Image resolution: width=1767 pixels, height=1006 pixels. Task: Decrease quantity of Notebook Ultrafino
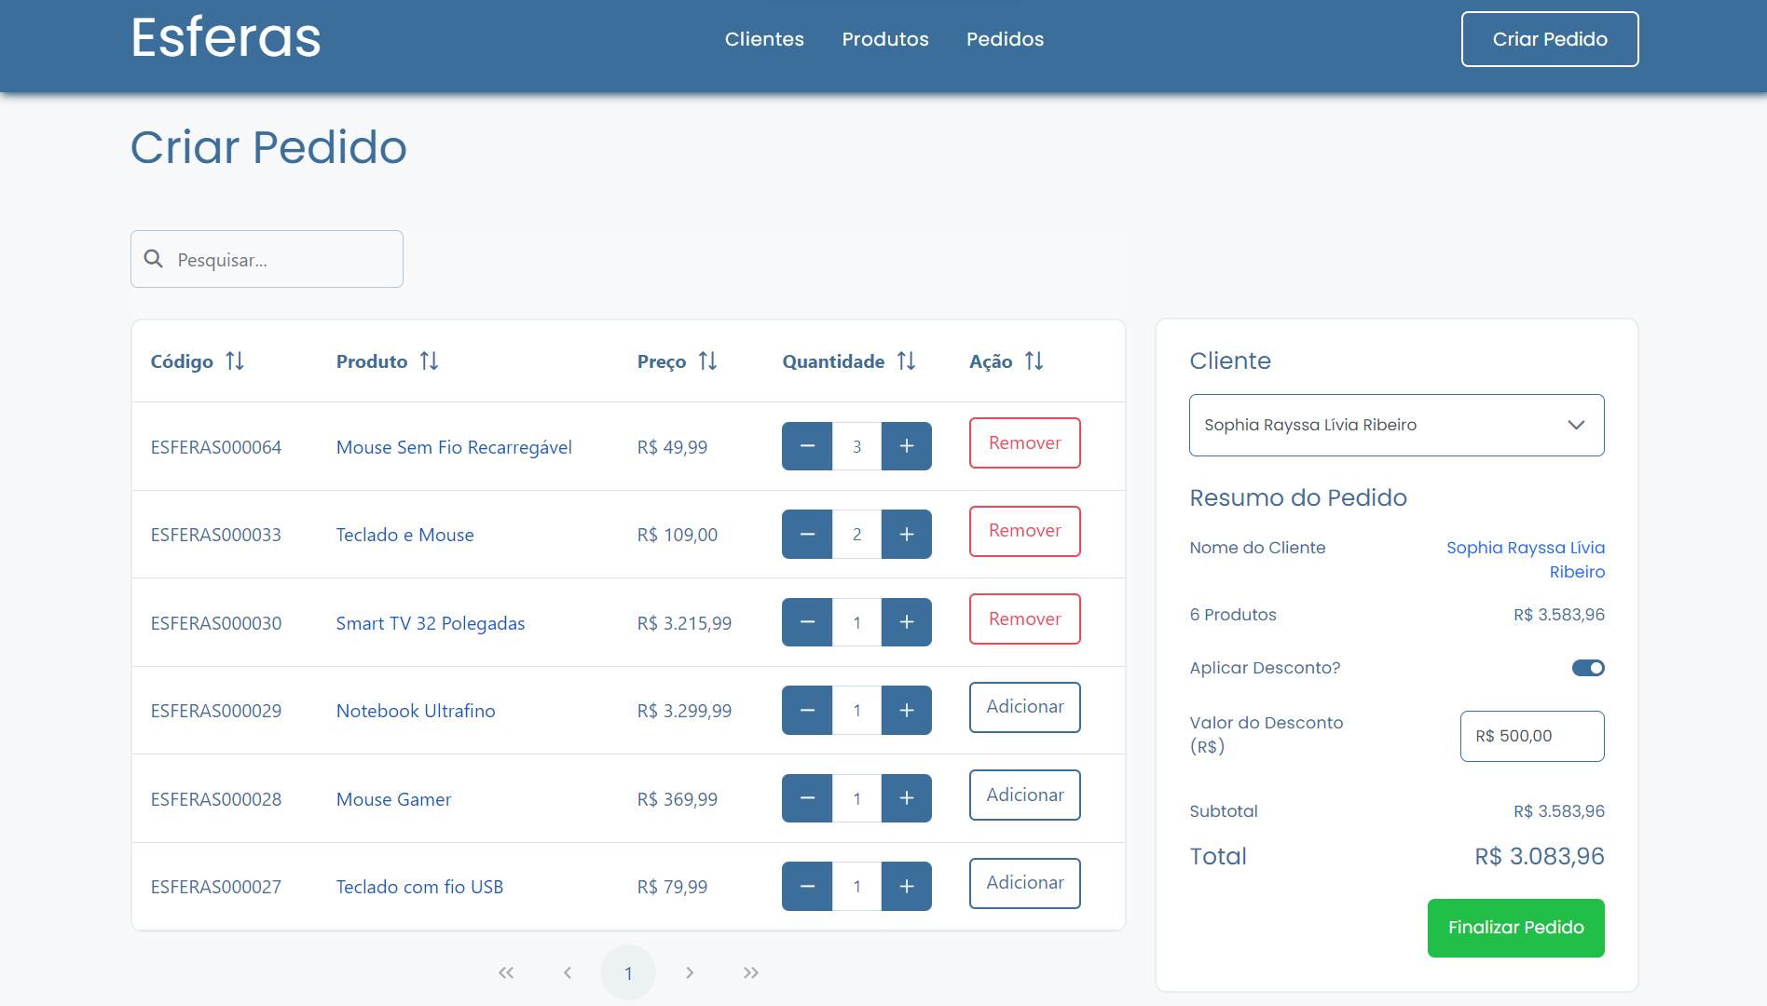[807, 710]
